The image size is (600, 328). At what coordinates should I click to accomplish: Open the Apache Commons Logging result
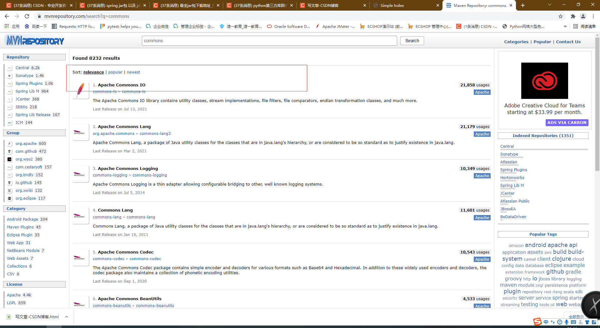(128, 168)
